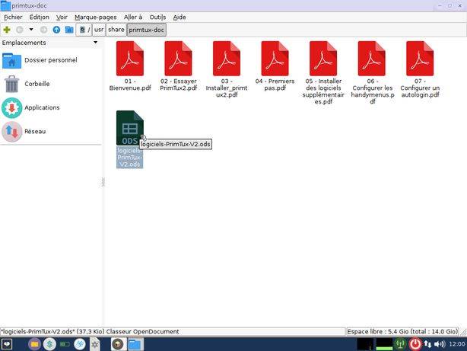Navigate to the 'share' path segment
Image resolution: width=467 pixels, height=351 pixels.
(x=116, y=30)
